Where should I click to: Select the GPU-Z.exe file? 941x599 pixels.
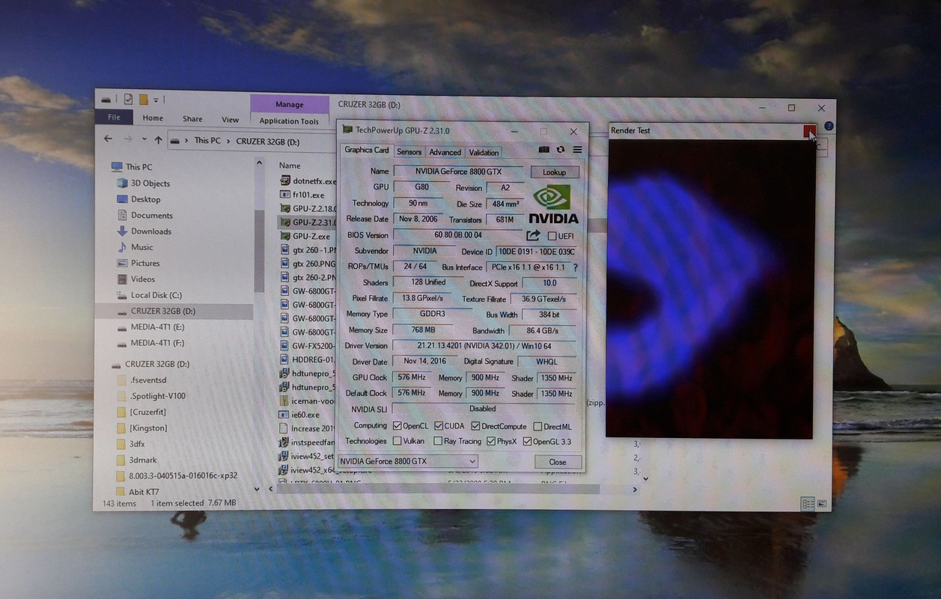click(x=305, y=236)
